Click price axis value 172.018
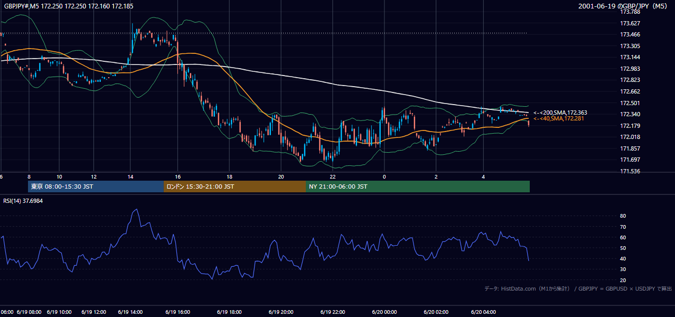Viewport: 675px width, 317px height. [x=630, y=137]
